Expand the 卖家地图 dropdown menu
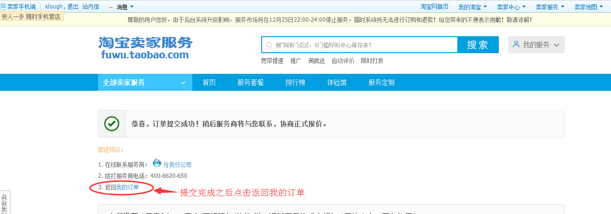This screenshot has height=214, width=611. (589, 7)
